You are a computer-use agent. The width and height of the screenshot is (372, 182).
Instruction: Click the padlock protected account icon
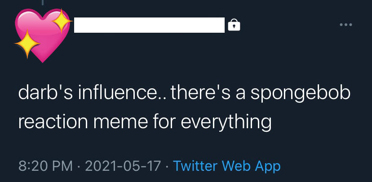click(x=234, y=25)
